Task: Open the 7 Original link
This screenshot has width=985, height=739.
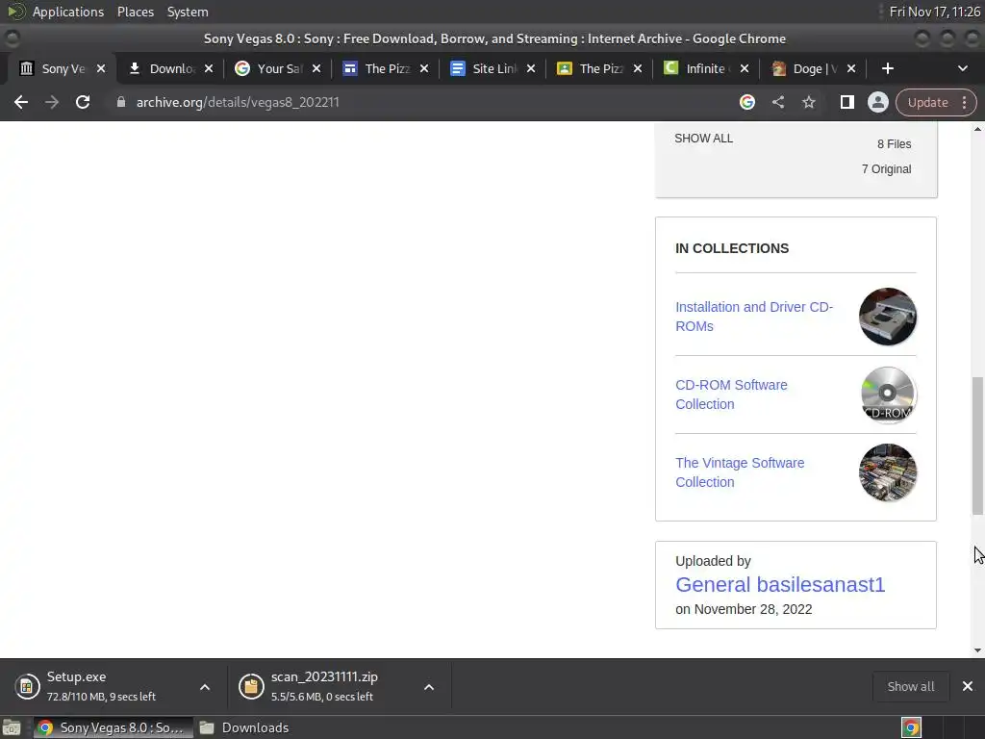Action: tap(886, 169)
